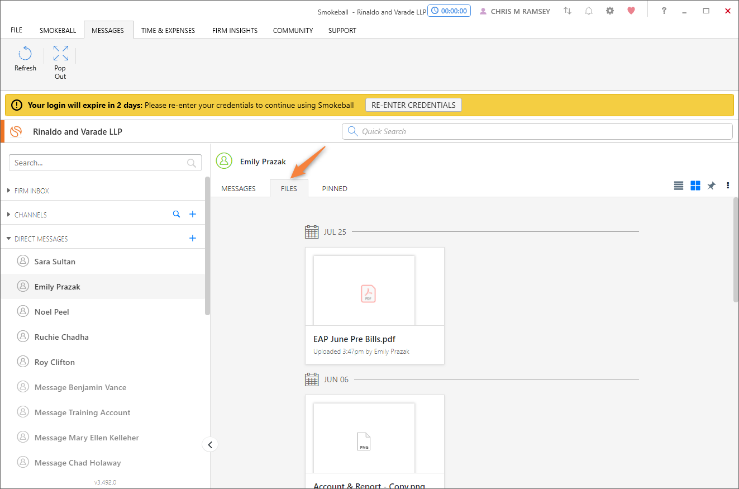Click the JUL 25 calendar icon
Image resolution: width=739 pixels, height=489 pixels.
pos(312,231)
